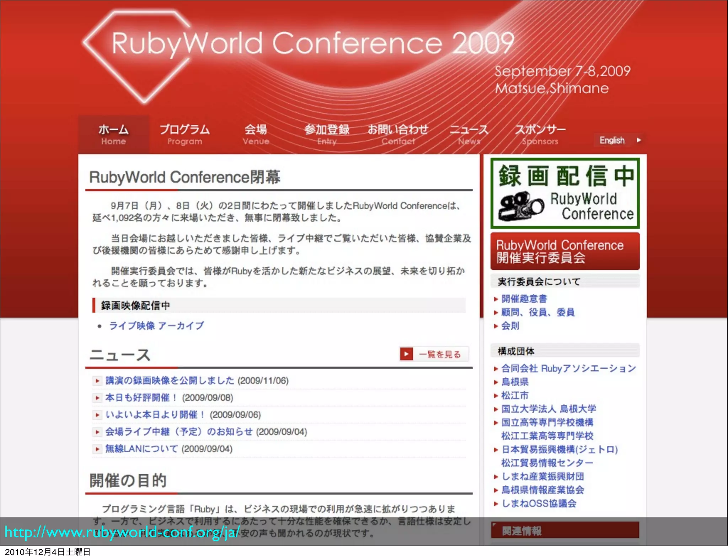Open the 開催趣意書 sidebar link
This screenshot has height=560, width=728.
coord(524,298)
